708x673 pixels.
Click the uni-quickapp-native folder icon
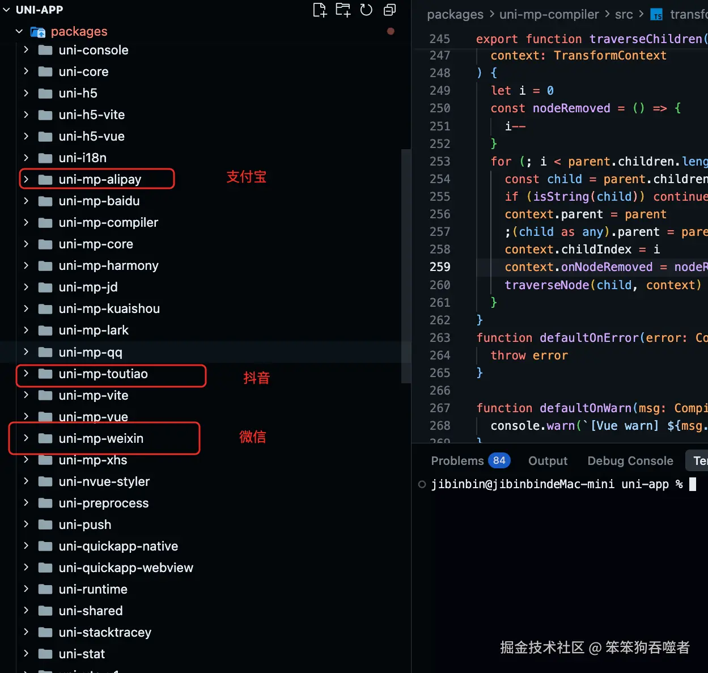point(45,547)
